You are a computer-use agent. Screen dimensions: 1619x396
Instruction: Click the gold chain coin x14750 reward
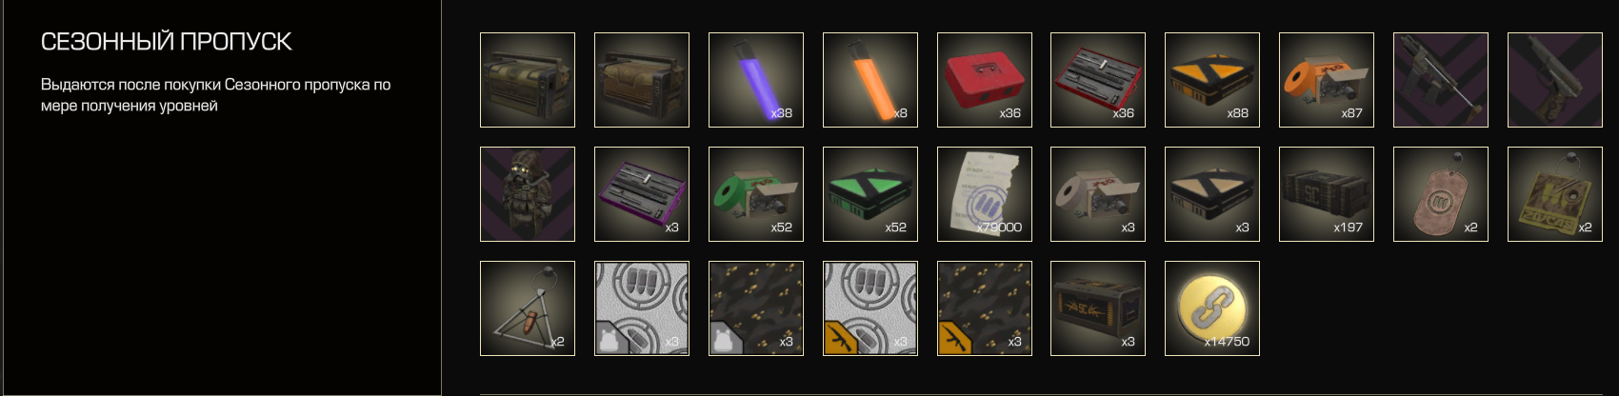[1212, 308]
